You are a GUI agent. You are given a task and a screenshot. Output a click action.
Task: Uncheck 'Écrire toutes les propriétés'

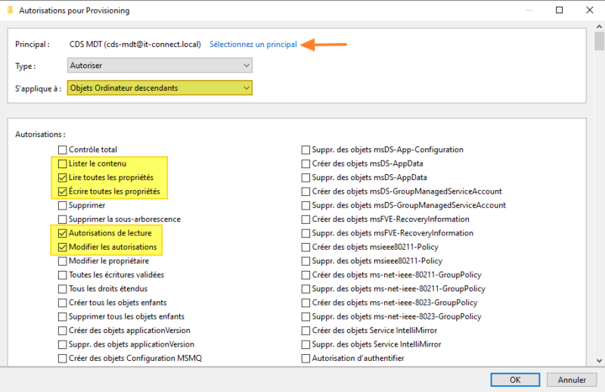point(63,191)
